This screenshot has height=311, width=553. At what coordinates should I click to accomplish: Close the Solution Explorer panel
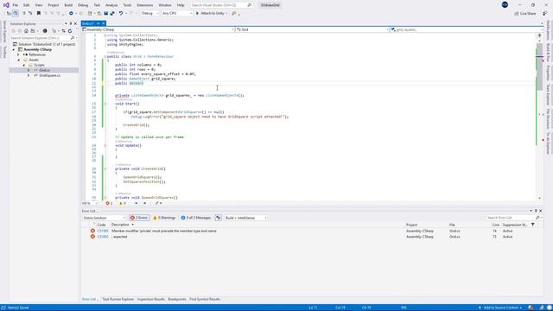(75, 23)
